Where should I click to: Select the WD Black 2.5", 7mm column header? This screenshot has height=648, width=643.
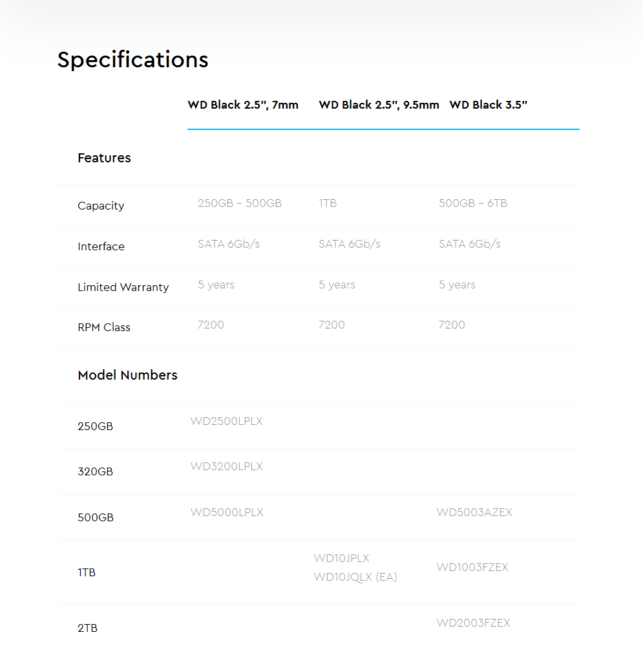click(243, 105)
